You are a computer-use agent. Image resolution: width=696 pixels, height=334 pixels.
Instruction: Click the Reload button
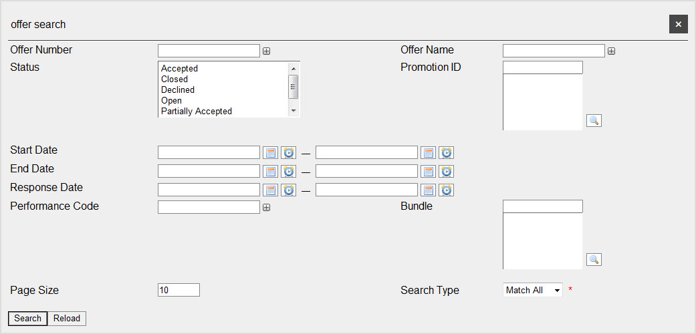[67, 319]
